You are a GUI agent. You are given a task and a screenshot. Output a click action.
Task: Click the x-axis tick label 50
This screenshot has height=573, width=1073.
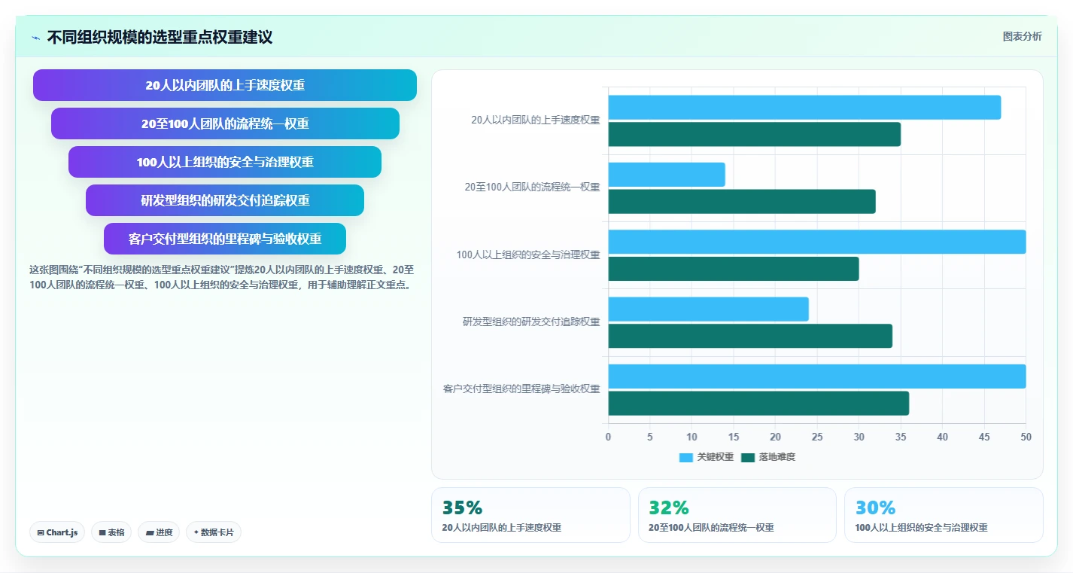[1026, 437]
